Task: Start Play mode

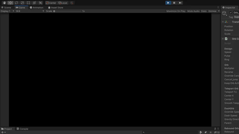Action: (x=168, y=3)
